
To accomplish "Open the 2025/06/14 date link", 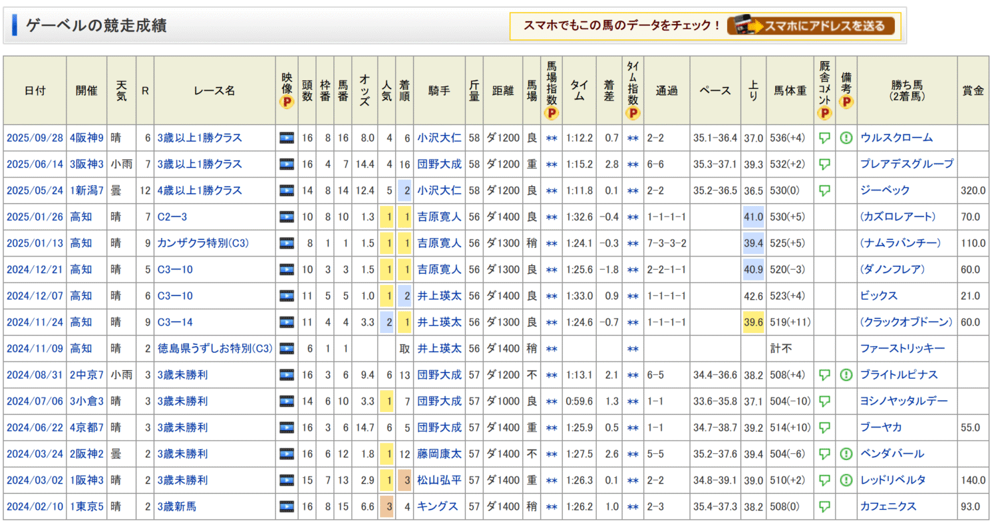I will (35, 164).
